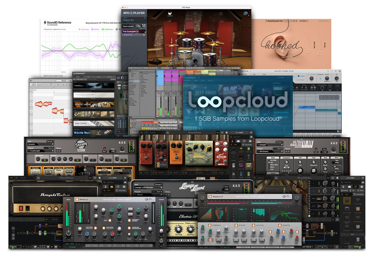
Task: Click the AAS logo in Strum Session
Action: [122, 143]
